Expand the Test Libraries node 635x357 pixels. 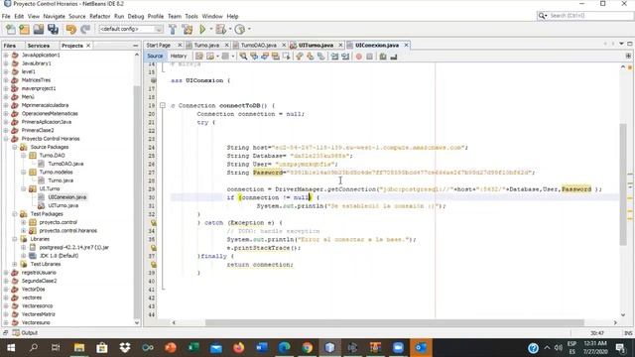point(15,264)
